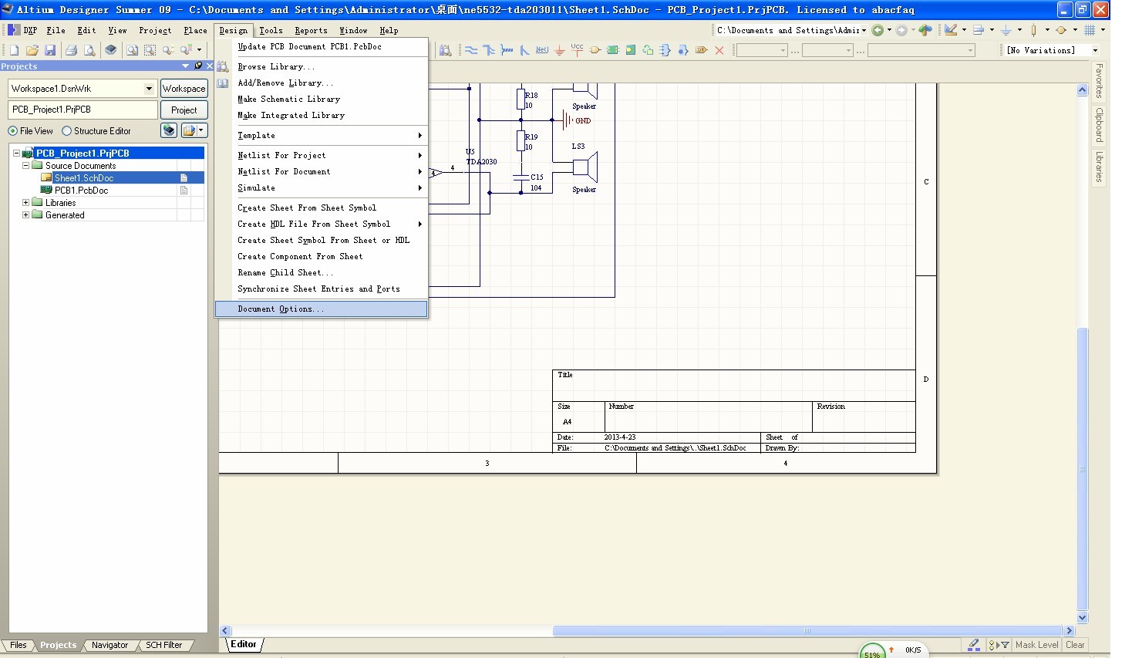The width and height of the screenshot is (1132, 658).
Task: Select the Place Port tool
Action: point(701,50)
